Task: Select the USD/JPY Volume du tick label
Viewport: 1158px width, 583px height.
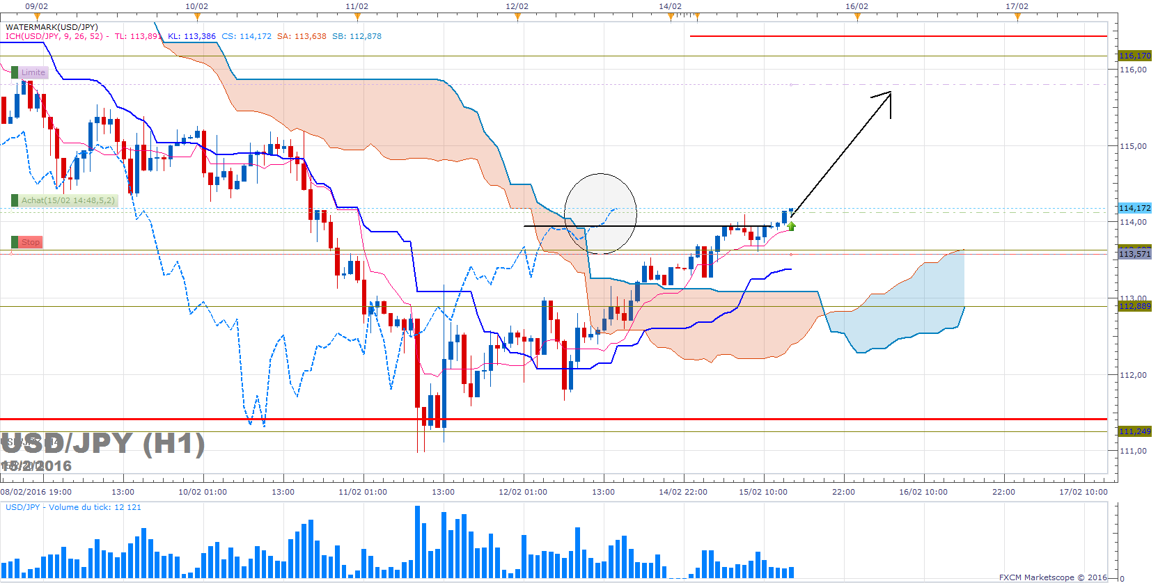Action: click(x=73, y=507)
